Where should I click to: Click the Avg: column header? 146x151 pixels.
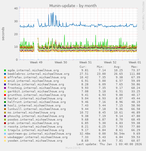tap(117, 67)
